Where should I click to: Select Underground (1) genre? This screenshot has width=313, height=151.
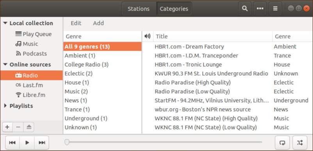tap(102, 118)
